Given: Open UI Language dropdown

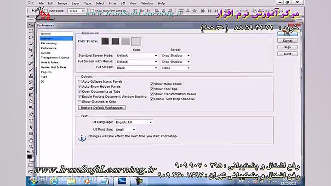Looking at the screenshot, I should tap(134, 122).
